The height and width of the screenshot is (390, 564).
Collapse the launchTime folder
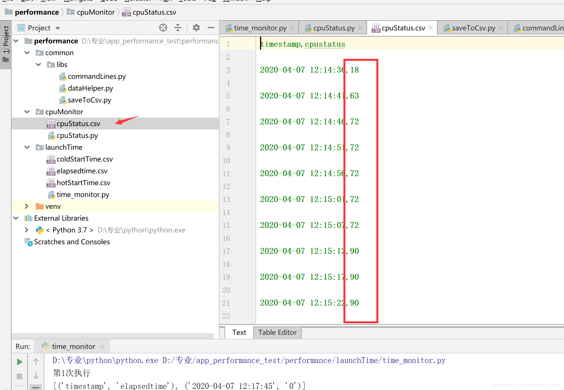point(27,147)
